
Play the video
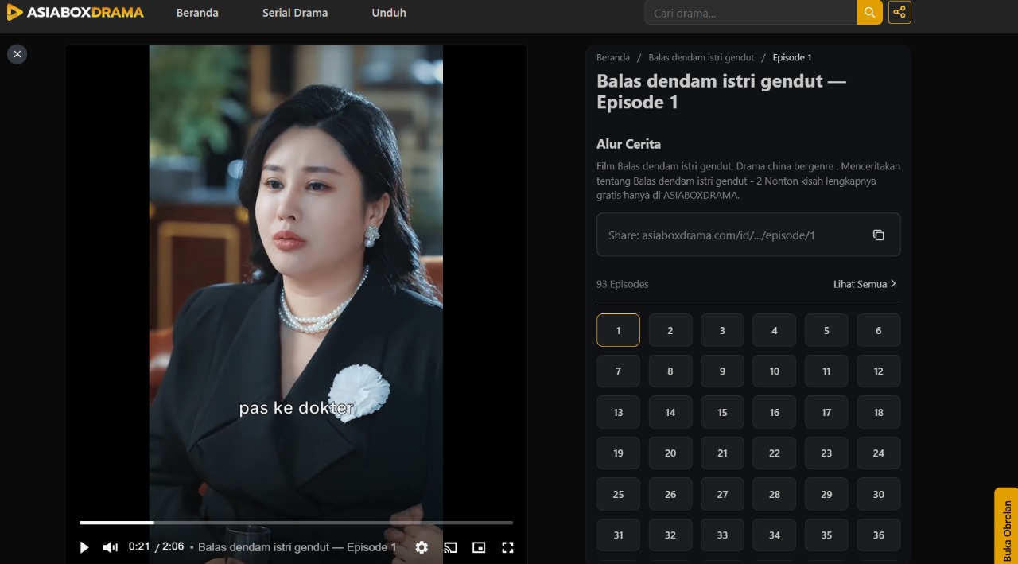[84, 547]
